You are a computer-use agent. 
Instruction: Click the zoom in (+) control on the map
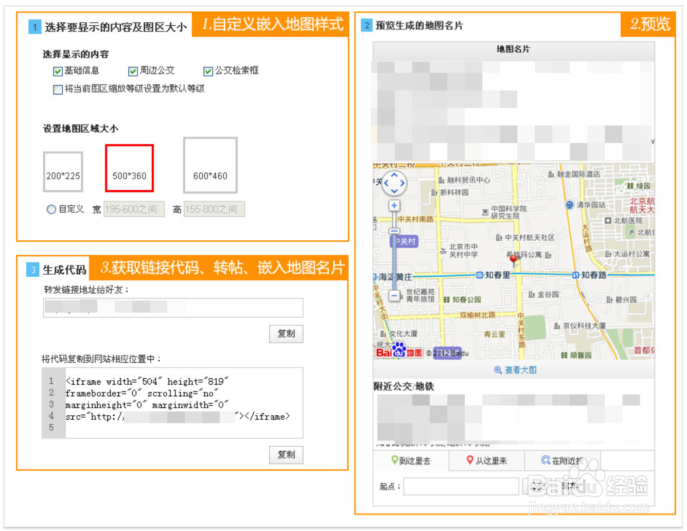(394, 205)
